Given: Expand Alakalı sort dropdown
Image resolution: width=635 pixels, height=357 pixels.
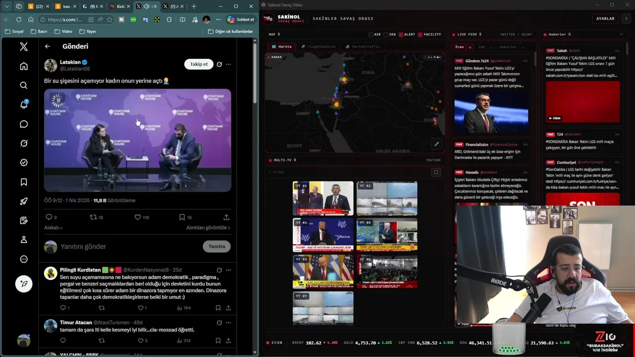Looking at the screenshot, I should tap(54, 228).
